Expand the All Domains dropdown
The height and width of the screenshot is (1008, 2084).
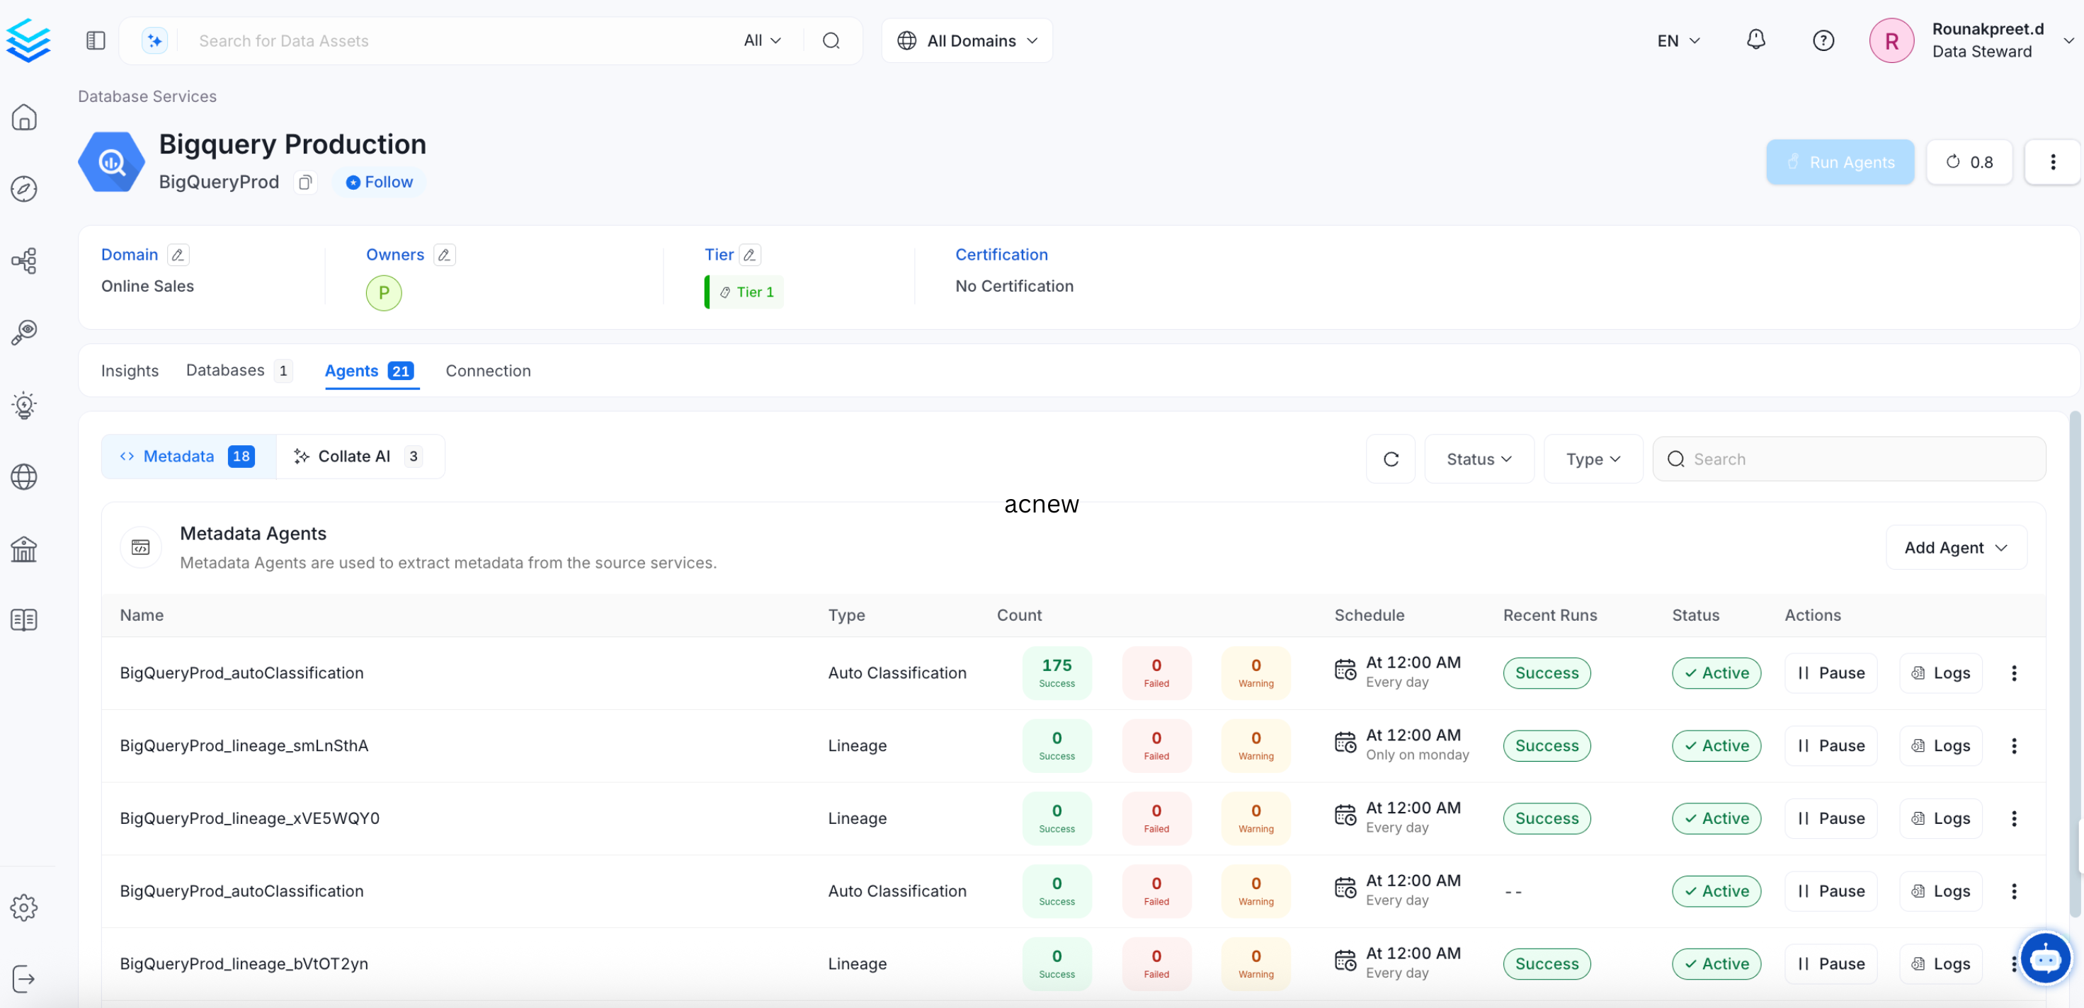coord(966,40)
